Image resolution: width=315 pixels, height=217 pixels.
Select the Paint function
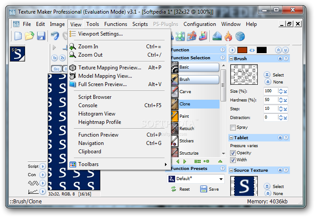pyautogui.click(x=195, y=116)
